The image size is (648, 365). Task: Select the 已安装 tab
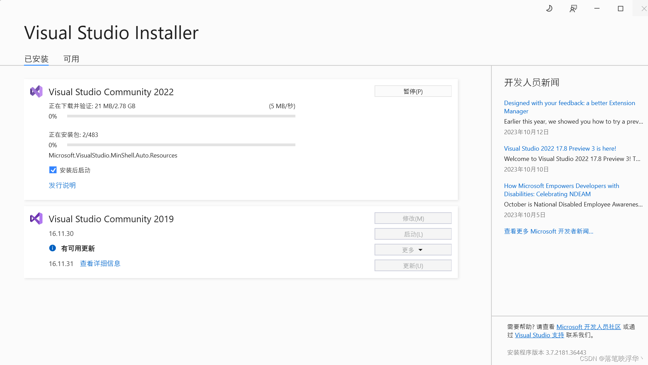coord(36,59)
